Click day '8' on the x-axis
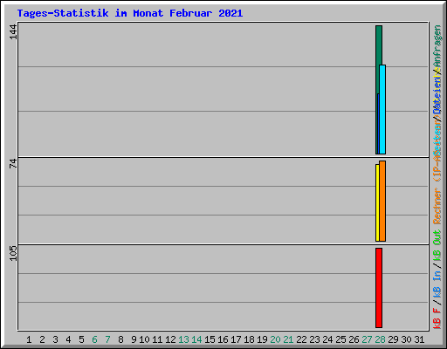 [x=120, y=339]
